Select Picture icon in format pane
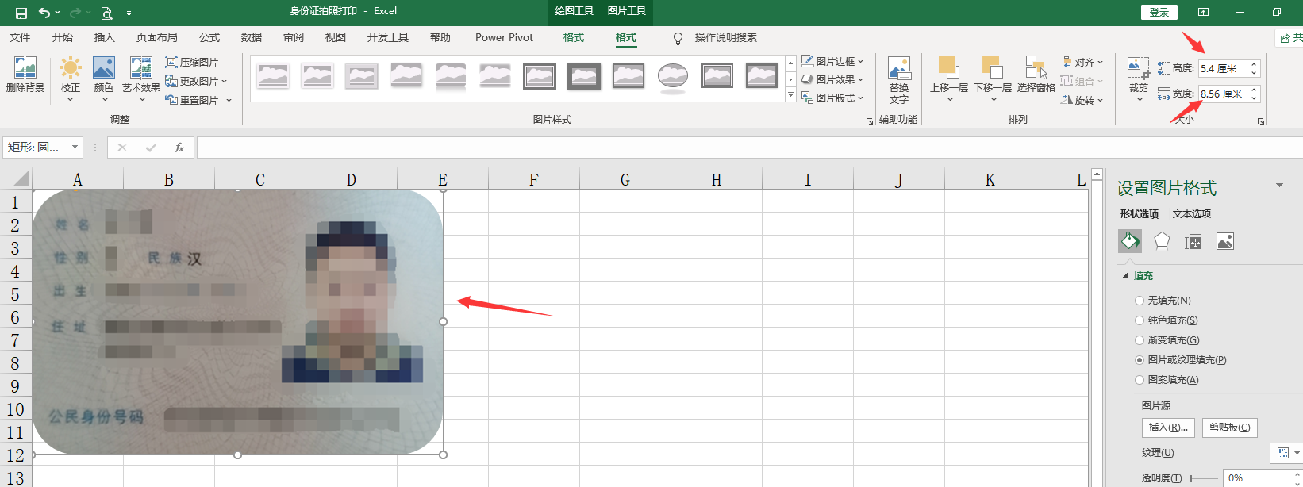The height and width of the screenshot is (487, 1303). coord(1225,241)
